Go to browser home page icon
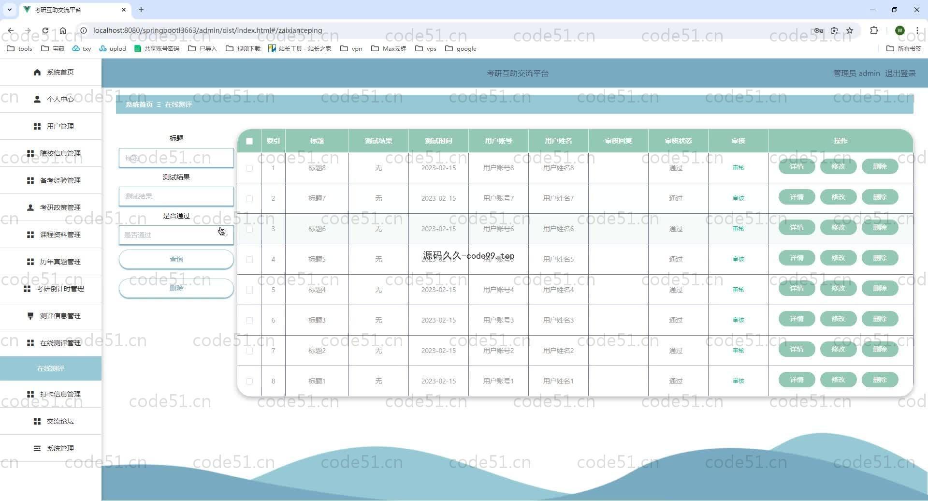928x501 pixels. click(63, 30)
